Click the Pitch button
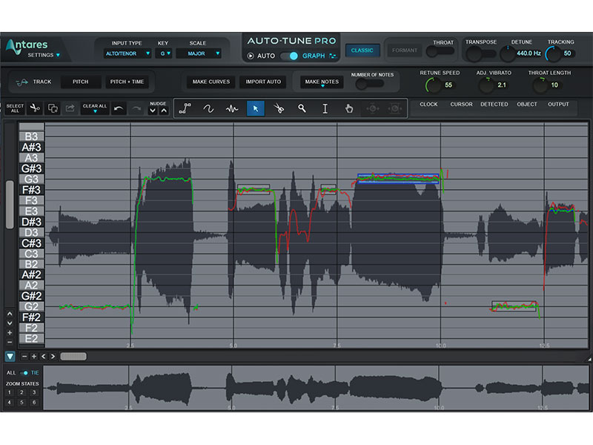This screenshot has width=593, height=445. pyautogui.click(x=81, y=82)
